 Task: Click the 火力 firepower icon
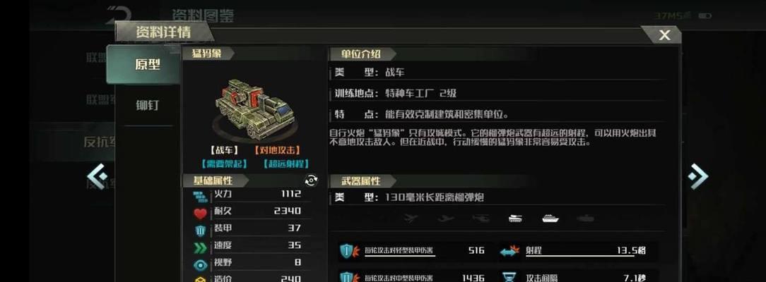[200, 196]
